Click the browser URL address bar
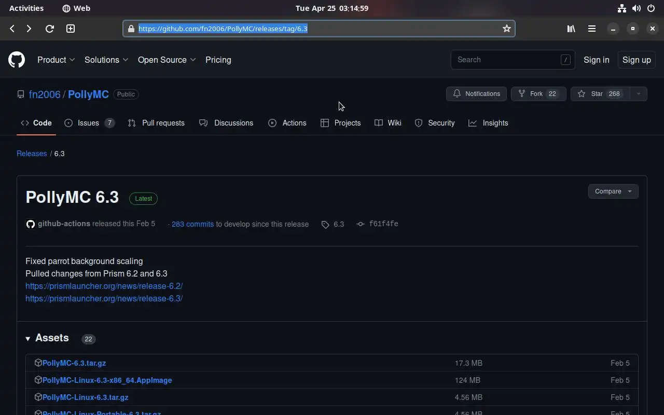The width and height of the screenshot is (664, 415). point(319,29)
